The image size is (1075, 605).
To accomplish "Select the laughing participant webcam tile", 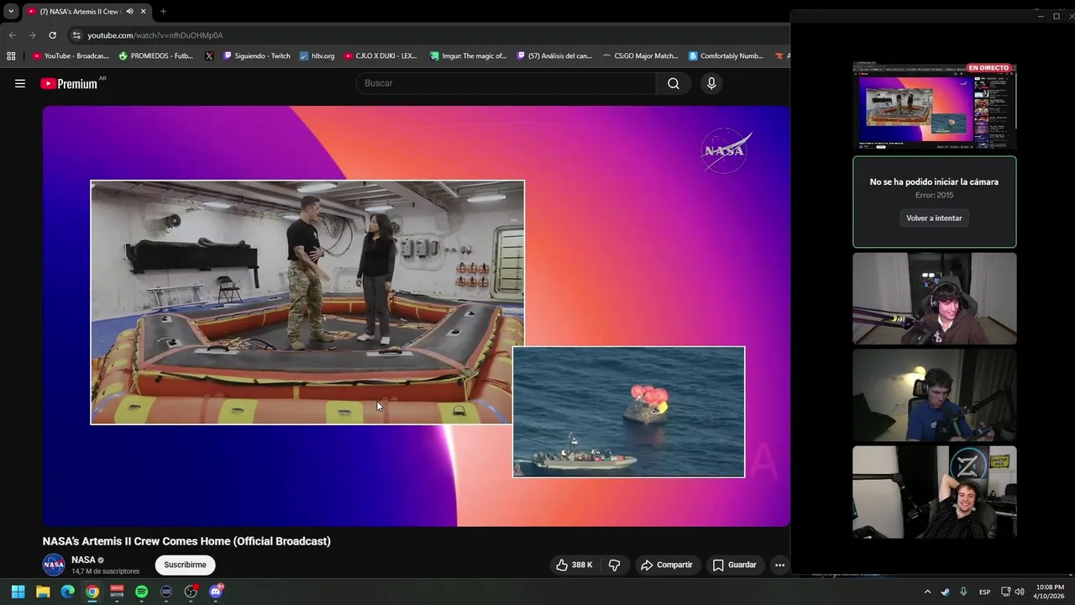I will point(934,492).
